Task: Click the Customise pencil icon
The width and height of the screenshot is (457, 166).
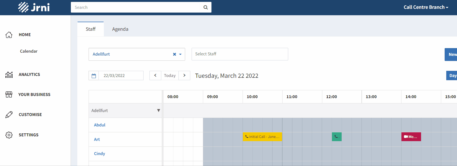Action: (x=9, y=115)
